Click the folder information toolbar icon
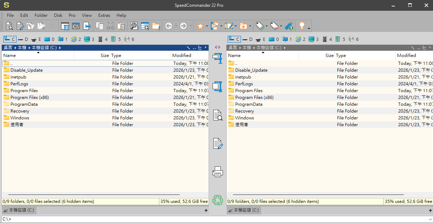Viewport: 433px width, 223px height. [156, 26]
